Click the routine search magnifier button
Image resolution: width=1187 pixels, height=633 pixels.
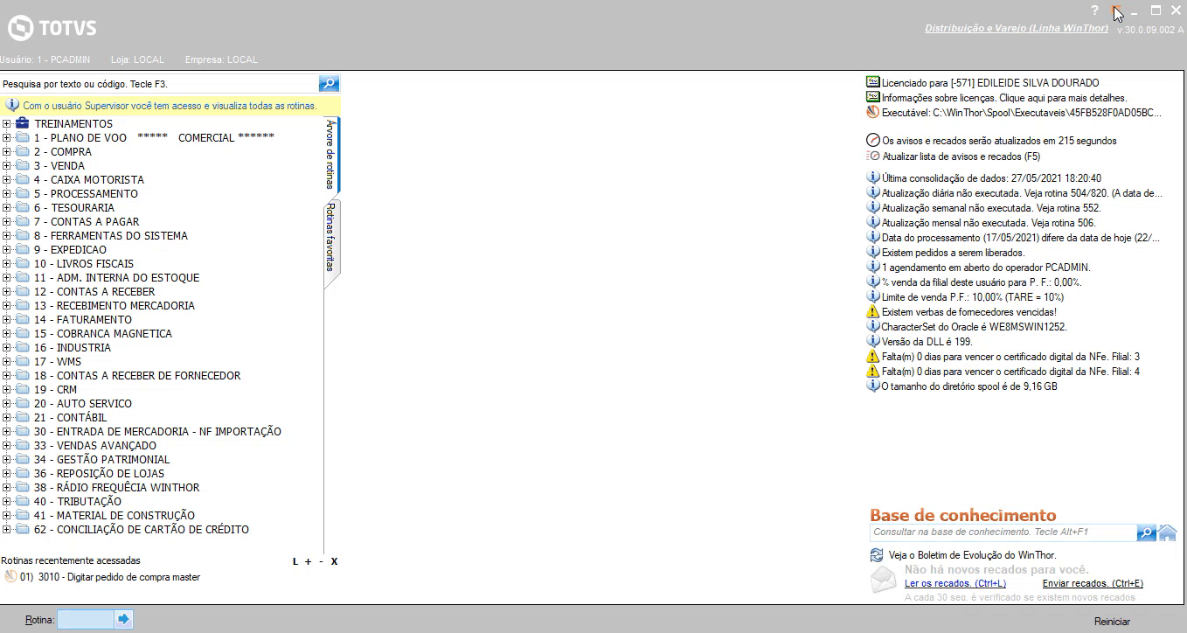tap(329, 84)
